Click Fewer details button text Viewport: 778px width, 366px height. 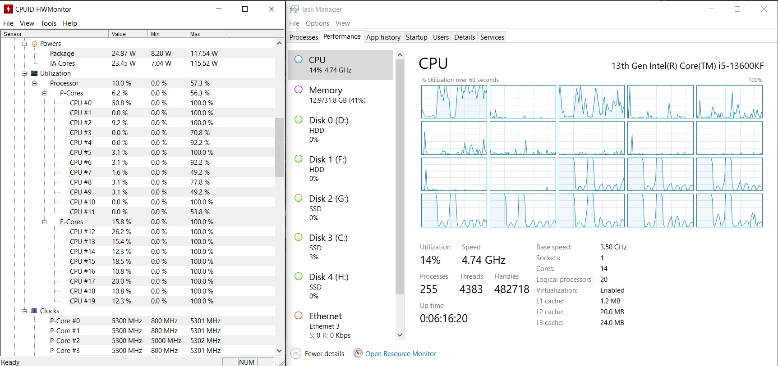pos(324,354)
